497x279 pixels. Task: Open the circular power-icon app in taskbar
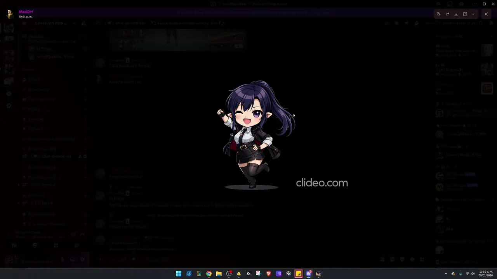[288, 274]
